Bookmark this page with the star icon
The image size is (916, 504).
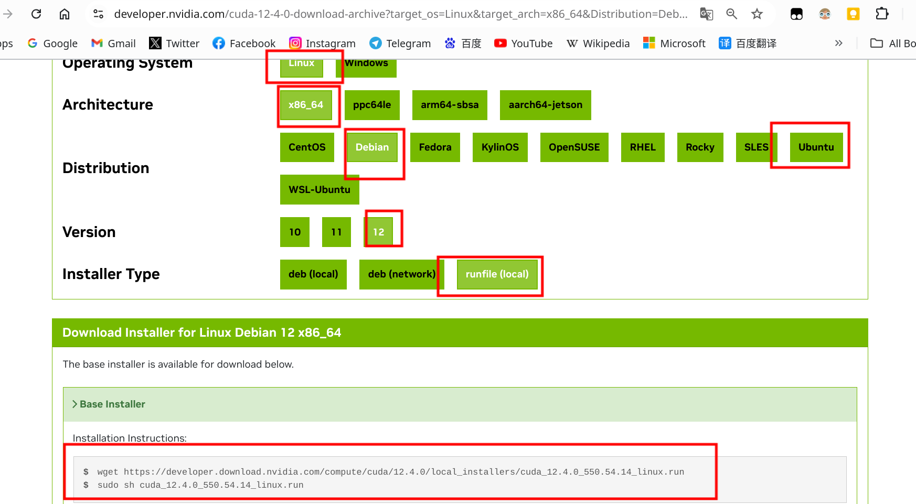[757, 14]
